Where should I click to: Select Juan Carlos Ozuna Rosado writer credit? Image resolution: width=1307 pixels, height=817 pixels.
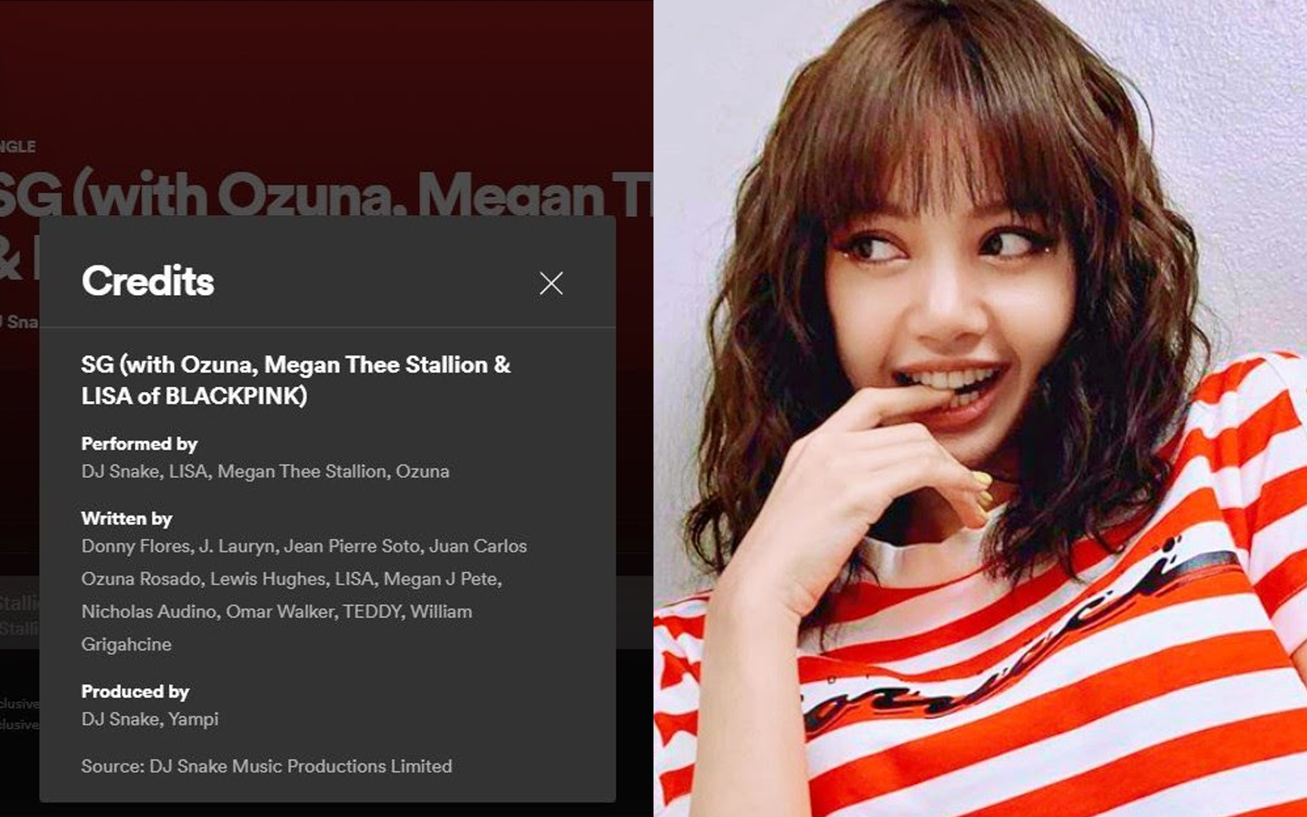point(480,545)
